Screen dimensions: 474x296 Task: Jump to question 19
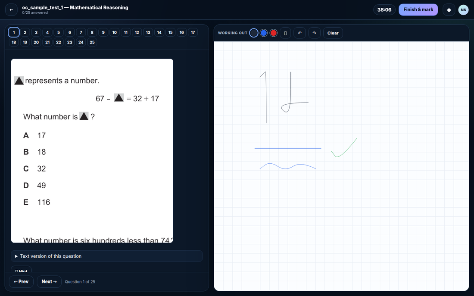25,42
